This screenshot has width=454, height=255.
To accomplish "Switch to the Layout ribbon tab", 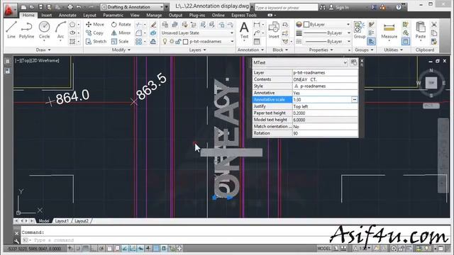I will (89, 15).
